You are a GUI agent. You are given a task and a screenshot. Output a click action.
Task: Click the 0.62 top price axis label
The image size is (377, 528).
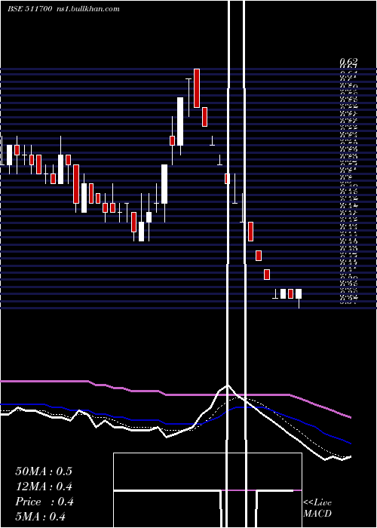[348, 61]
